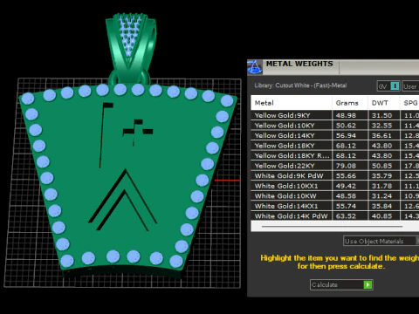
Task: Select the Yellow Gold:9KY row
Action: 335,115
